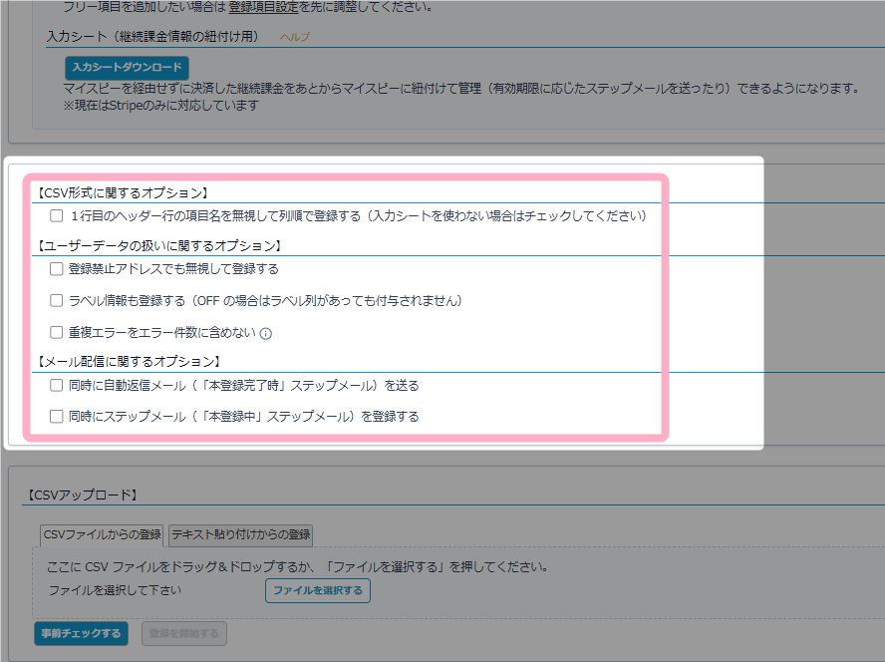Click the ファイルを選択する button

pyautogui.click(x=317, y=591)
